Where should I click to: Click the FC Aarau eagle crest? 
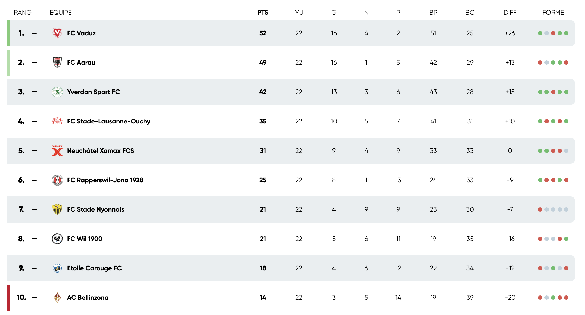(57, 63)
